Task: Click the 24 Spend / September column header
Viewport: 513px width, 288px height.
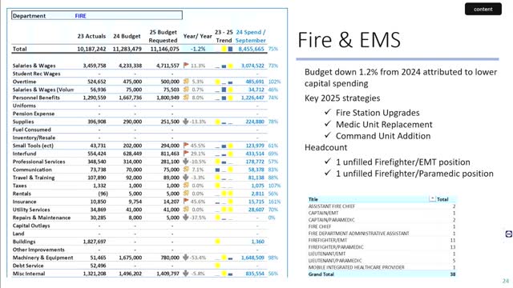Action: tap(251, 36)
